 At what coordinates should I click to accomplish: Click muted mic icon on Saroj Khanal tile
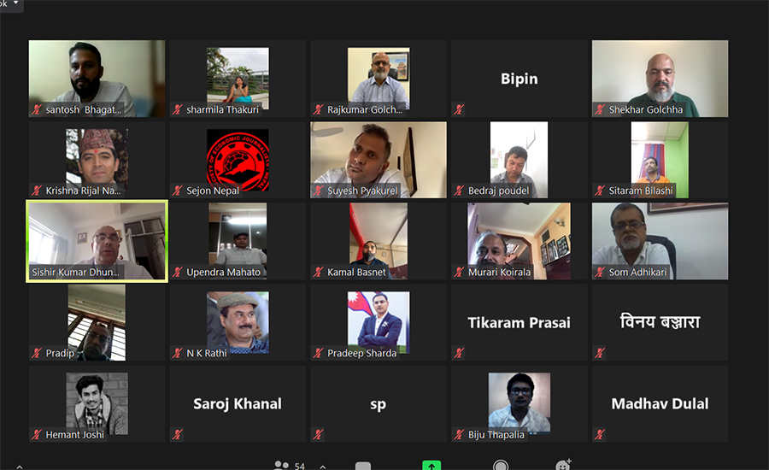click(178, 434)
